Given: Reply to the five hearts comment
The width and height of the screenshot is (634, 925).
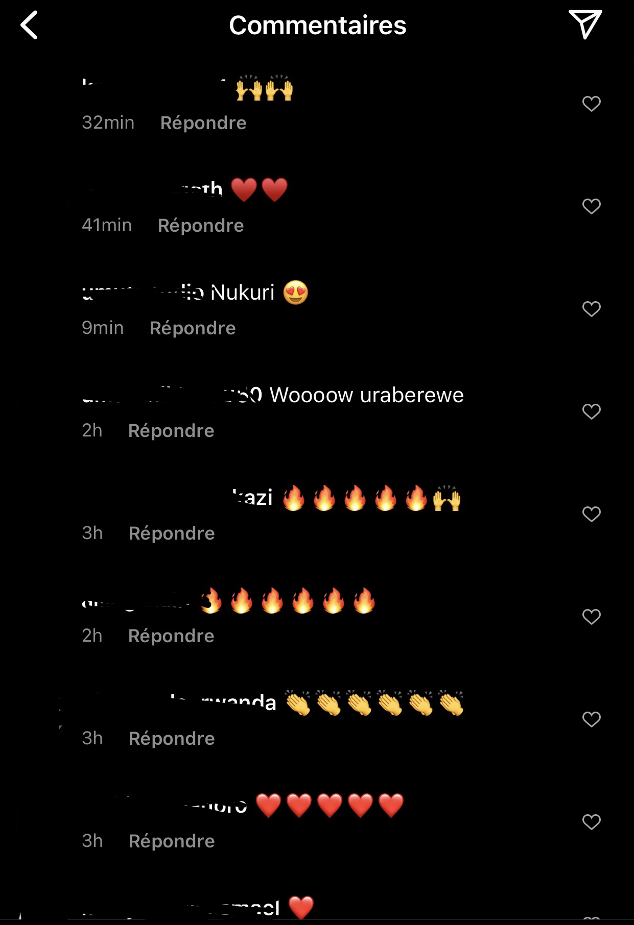Looking at the screenshot, I should click(172, 841).
